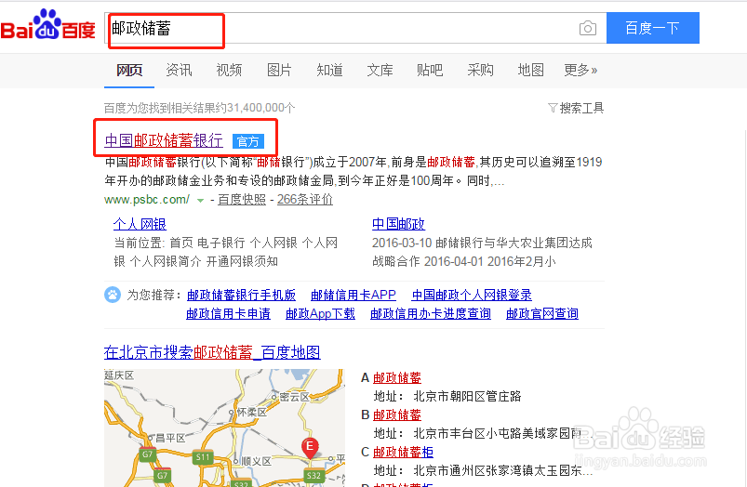Click recommended link 邮政App下载
This screenshot has height=487, width=747.
(320, 314)
